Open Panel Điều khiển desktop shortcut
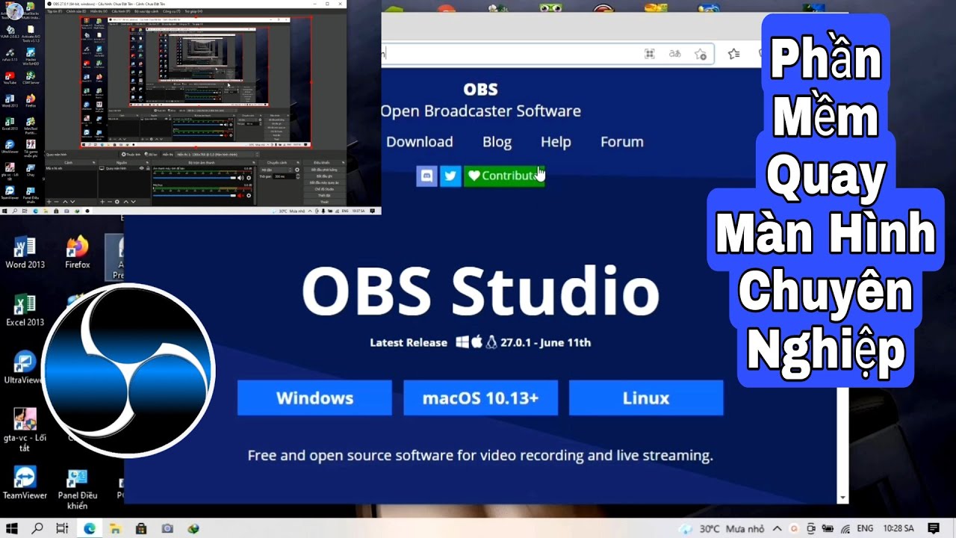Viewport: 956px width, 538px height. [77, 489]
